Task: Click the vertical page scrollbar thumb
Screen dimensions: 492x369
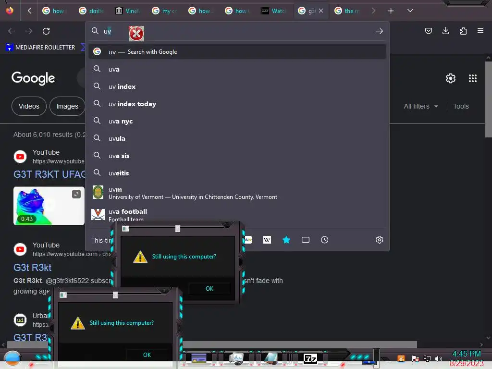Action: [488, 99]
